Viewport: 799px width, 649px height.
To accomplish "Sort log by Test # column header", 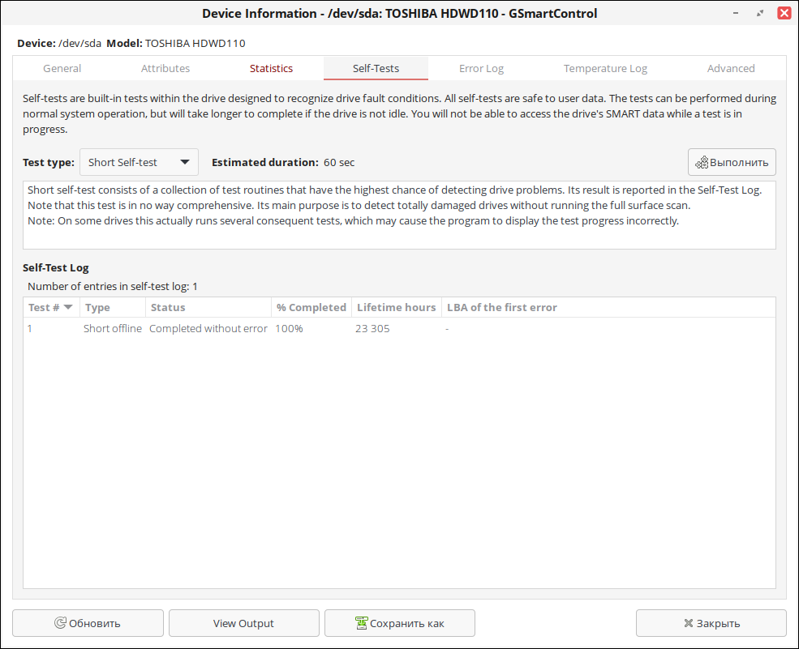I will [50, 308].
